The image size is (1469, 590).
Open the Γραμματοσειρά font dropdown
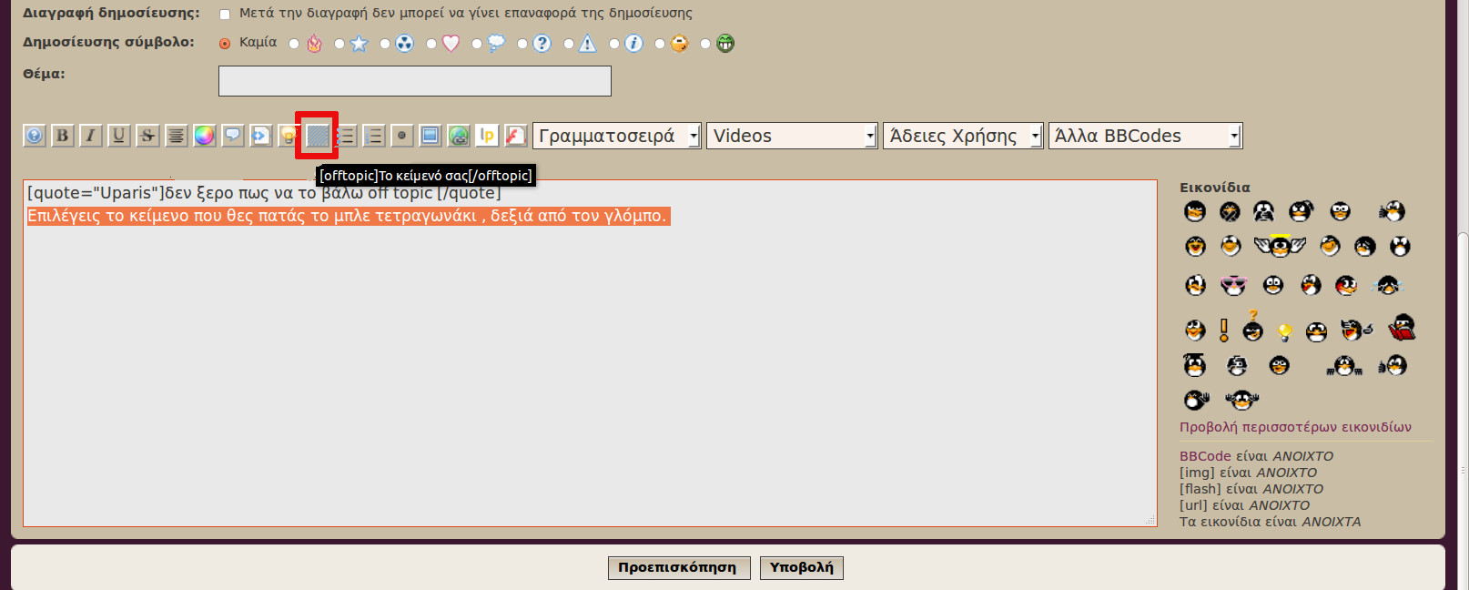pyautogui.click(x=617, y=136)
